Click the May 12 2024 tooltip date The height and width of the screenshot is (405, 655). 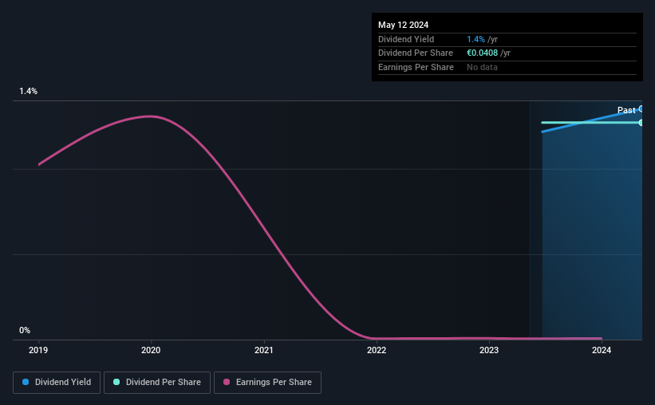(x=403, y=25)
